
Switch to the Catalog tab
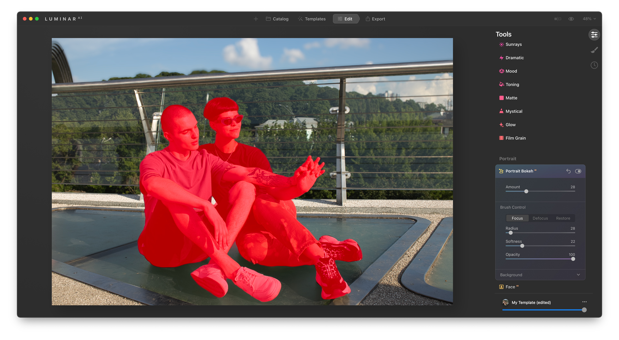point(277,19)
